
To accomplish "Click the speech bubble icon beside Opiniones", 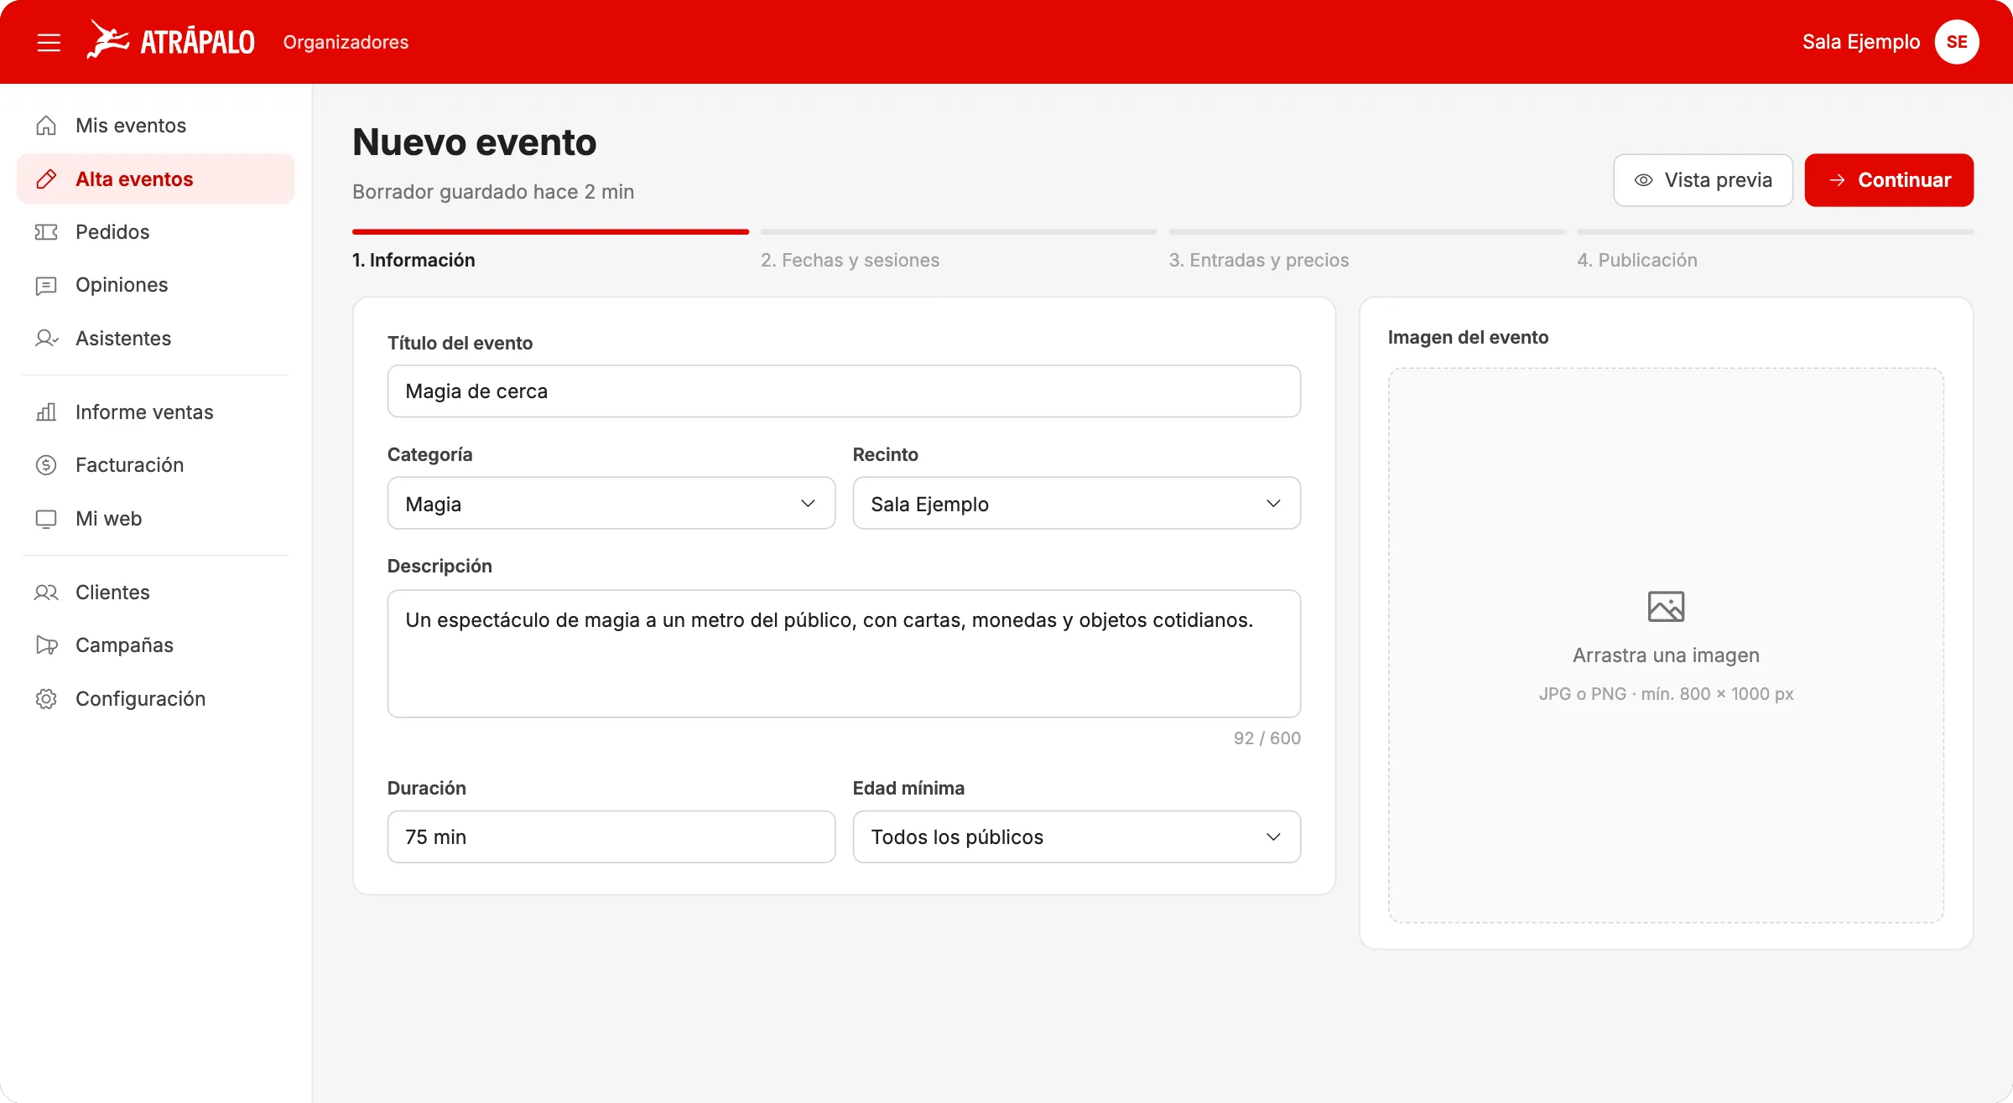I will (x=46, y=285).
